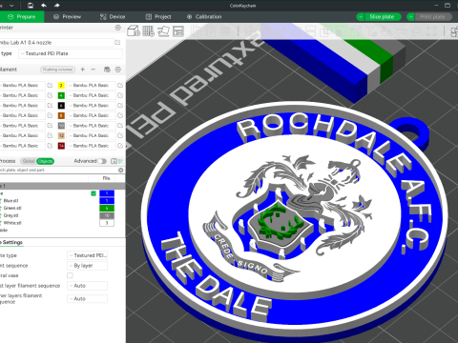Viewport: 458px width, 343px height.
Task: Switch to the Preview tab
Action: coord(67,17)
